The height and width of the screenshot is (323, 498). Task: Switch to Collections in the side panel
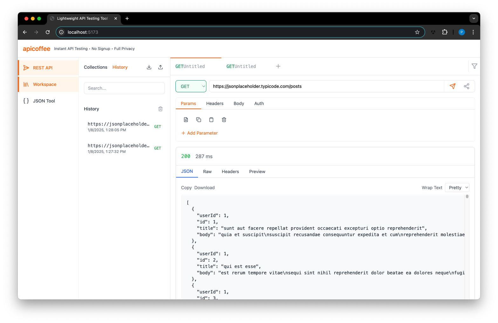(96, 67)
